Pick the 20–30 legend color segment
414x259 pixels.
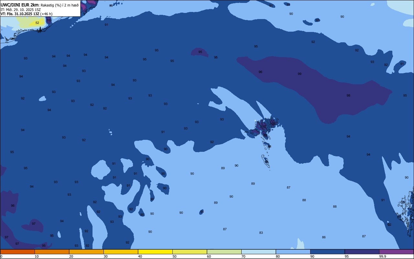click(x=86, y=252)
